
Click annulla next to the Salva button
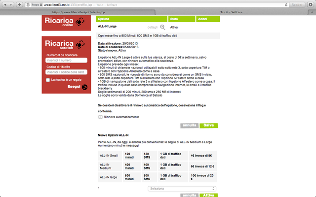pos(189,126)
